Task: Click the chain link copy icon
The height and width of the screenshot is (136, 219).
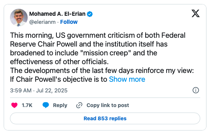Action: coord(79,105)
